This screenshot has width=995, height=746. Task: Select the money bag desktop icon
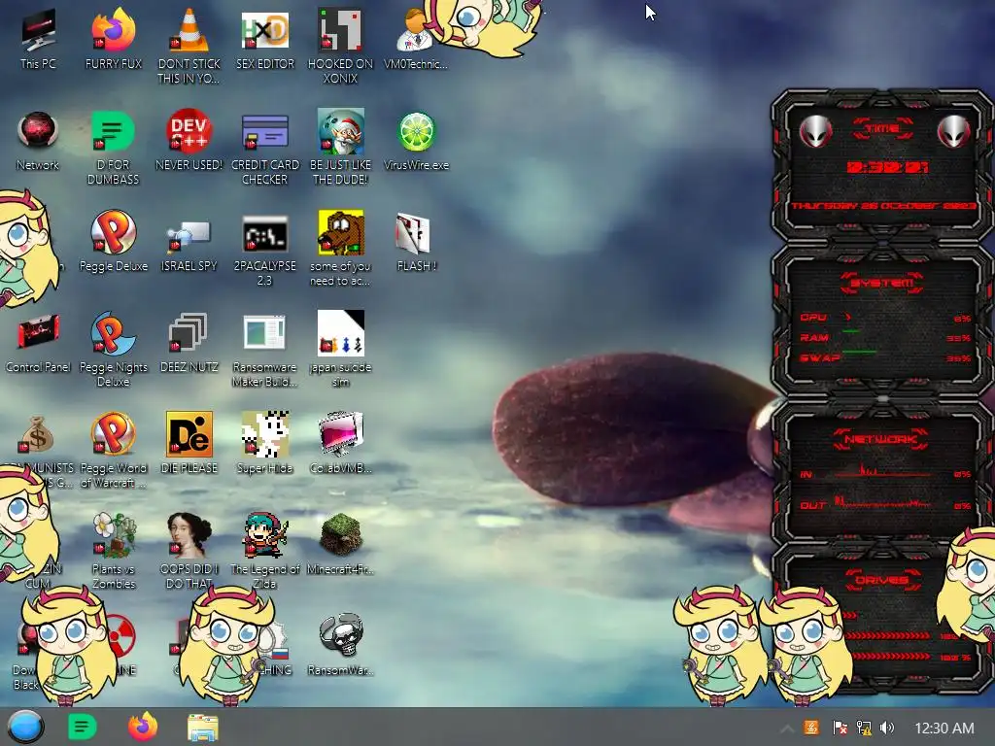[37, 434]
